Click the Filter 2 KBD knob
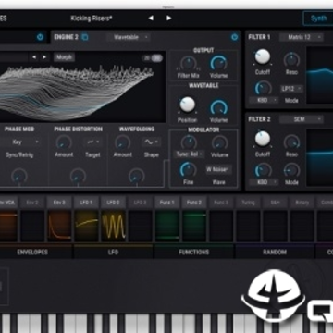333x333 pixels. (x=263, y=170)
